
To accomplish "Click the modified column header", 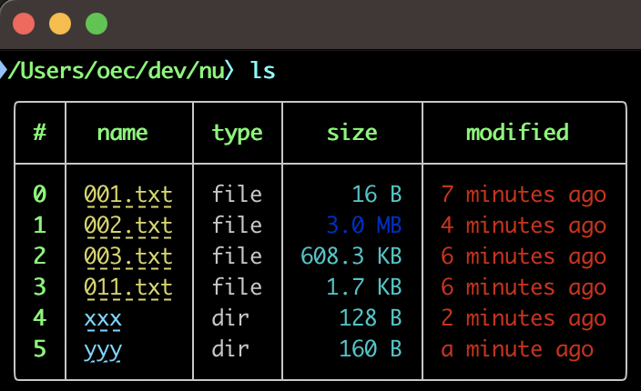I will click(x=517, y=132).
